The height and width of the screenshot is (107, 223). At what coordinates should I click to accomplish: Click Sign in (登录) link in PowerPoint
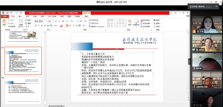[188, 16]
